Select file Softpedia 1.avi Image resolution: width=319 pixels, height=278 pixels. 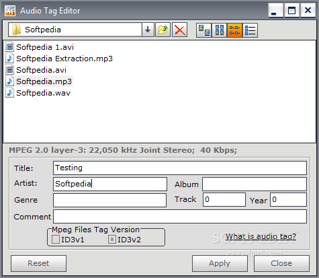tap(45, 47)
